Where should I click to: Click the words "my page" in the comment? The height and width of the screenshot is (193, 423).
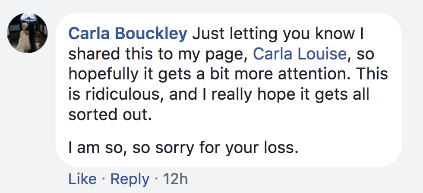coord(225,53)
